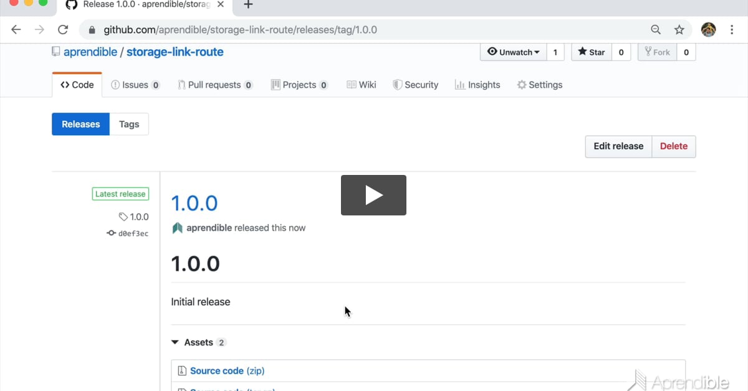Click the Fork button
Viewport: 748px width, 391px height.
657,52
